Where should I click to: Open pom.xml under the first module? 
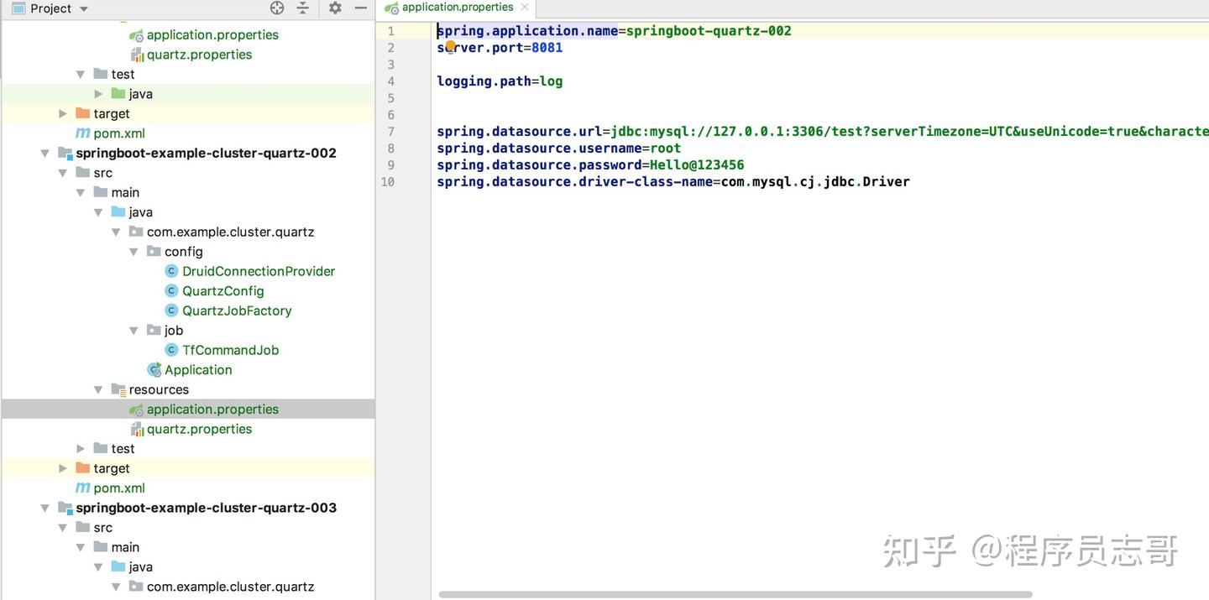(119, 133)
